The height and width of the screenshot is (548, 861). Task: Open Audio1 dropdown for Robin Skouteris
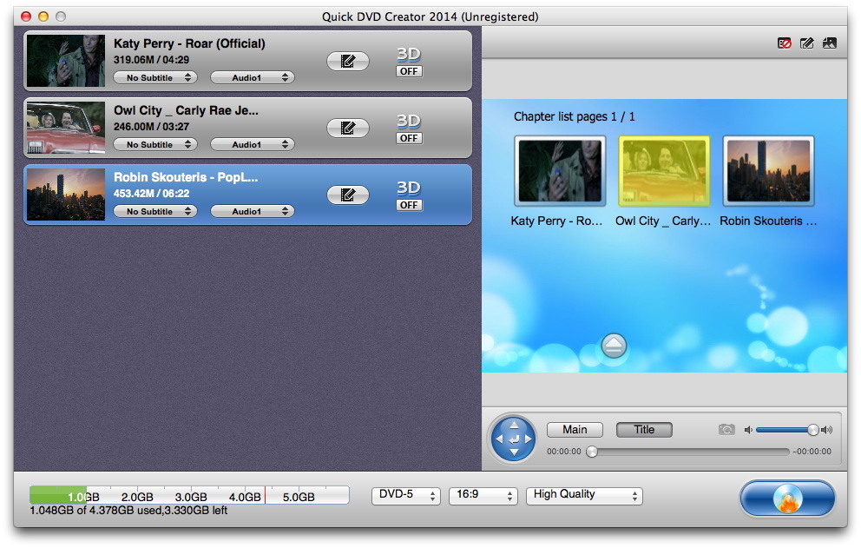pos(253,211)
